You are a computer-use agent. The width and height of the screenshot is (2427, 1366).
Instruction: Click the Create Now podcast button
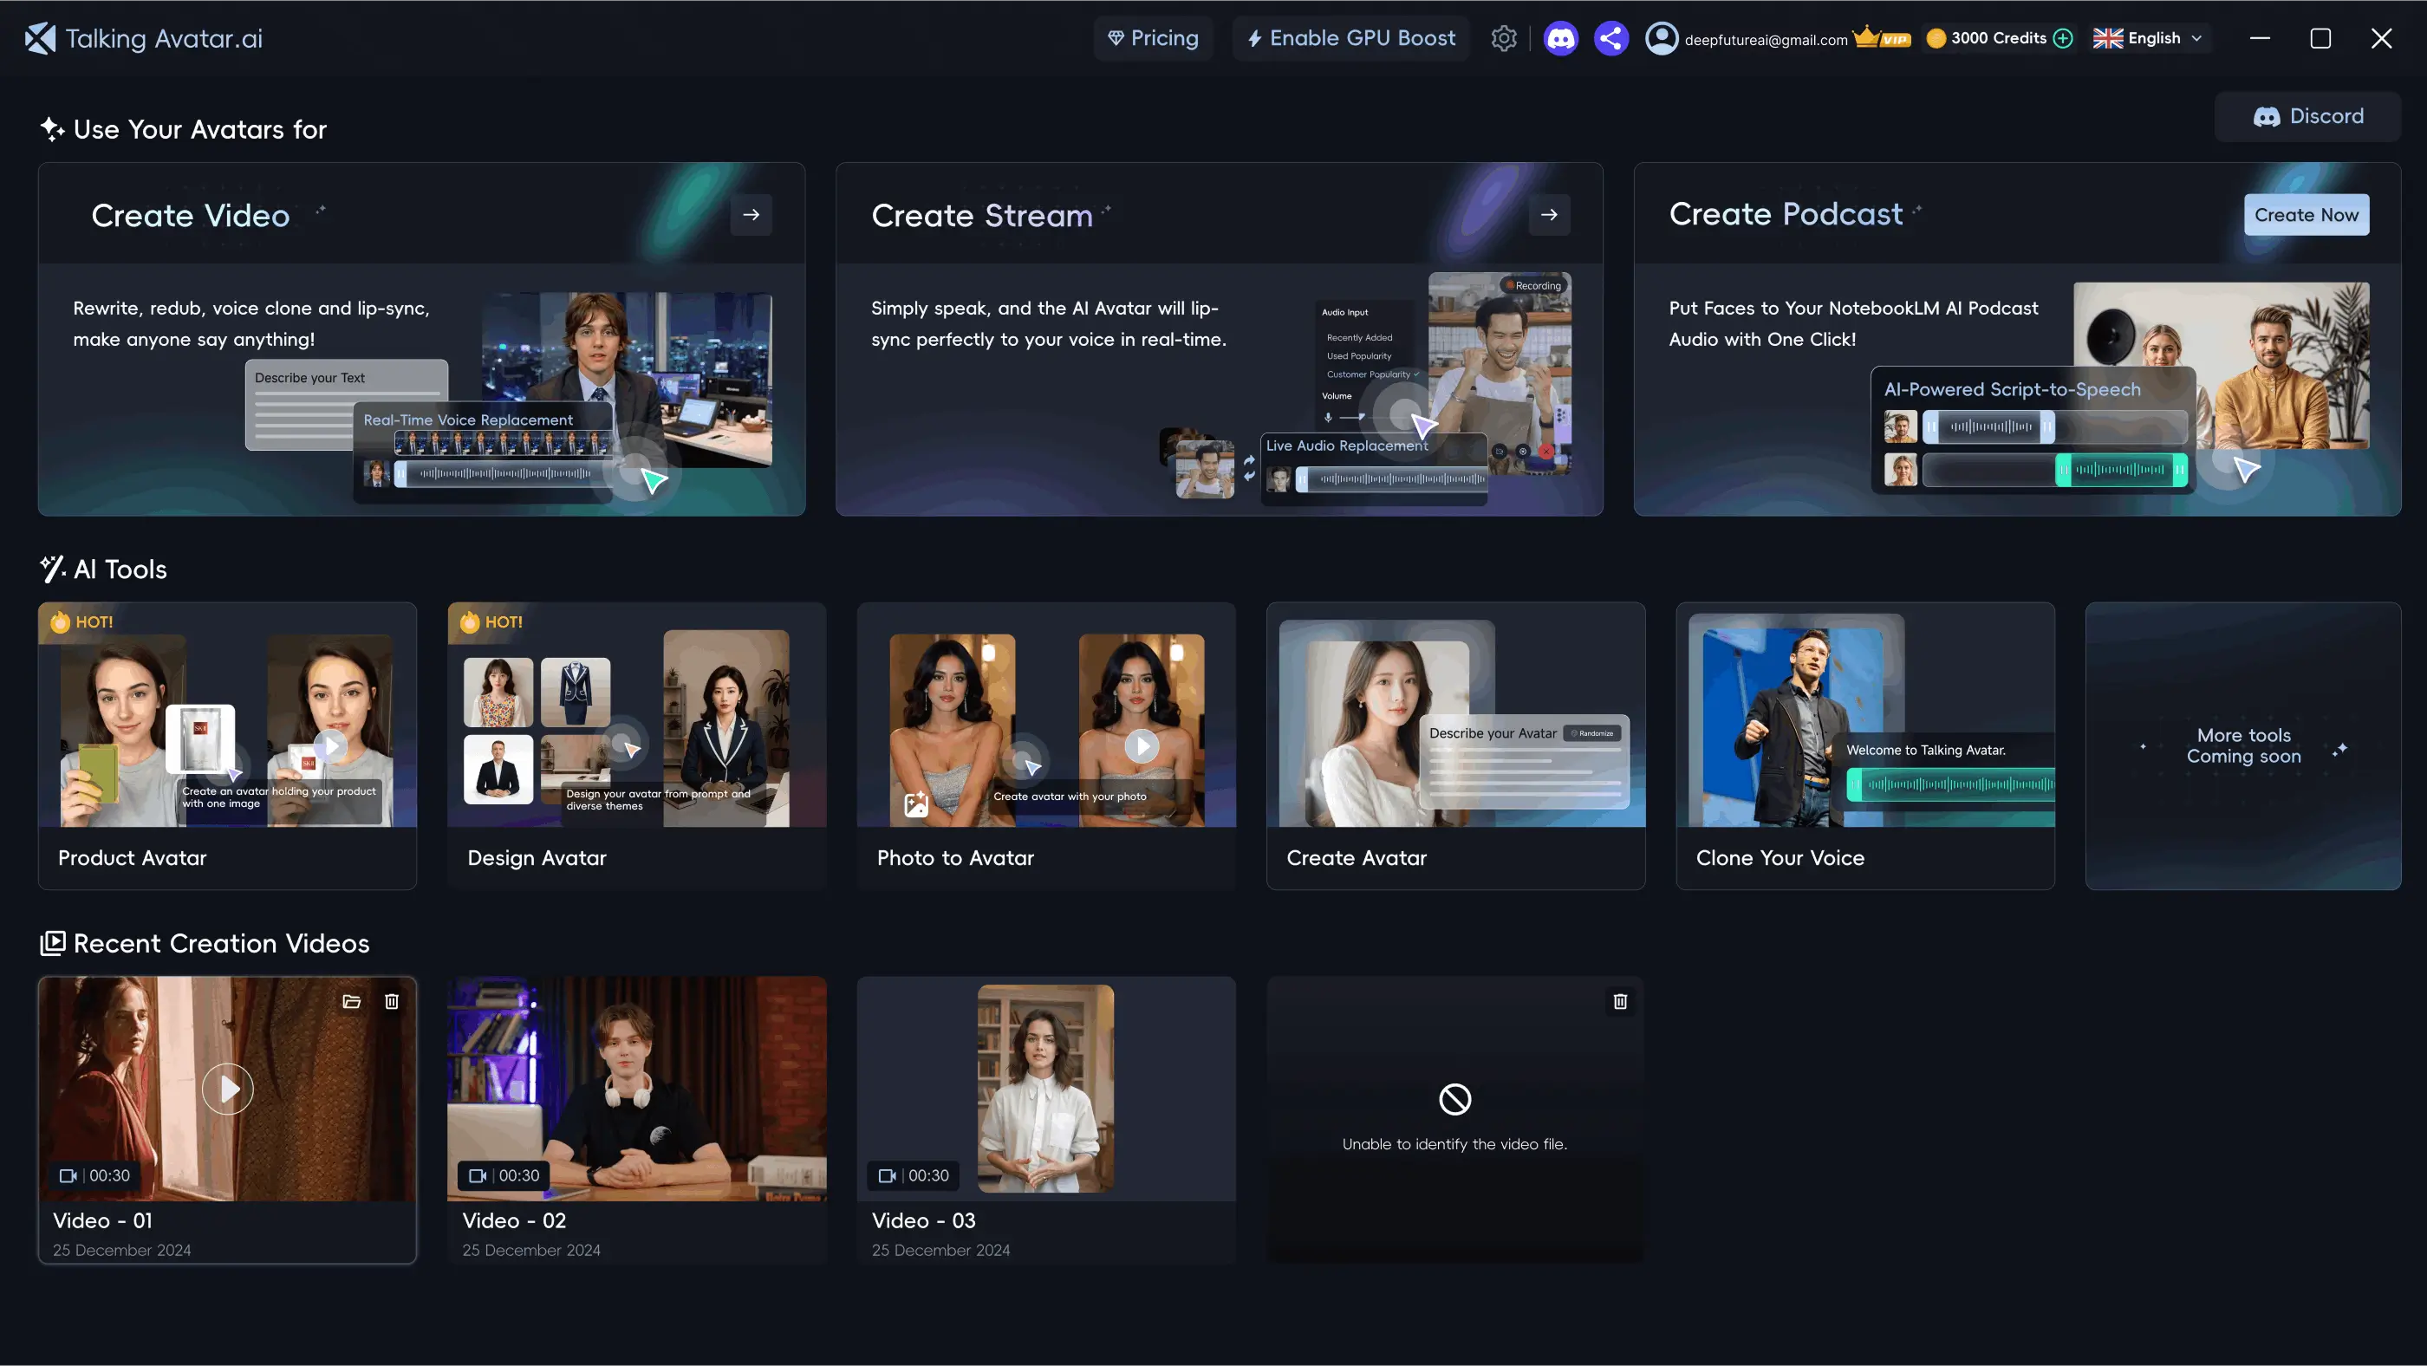pyautogui.click(x=2306, y=215)
